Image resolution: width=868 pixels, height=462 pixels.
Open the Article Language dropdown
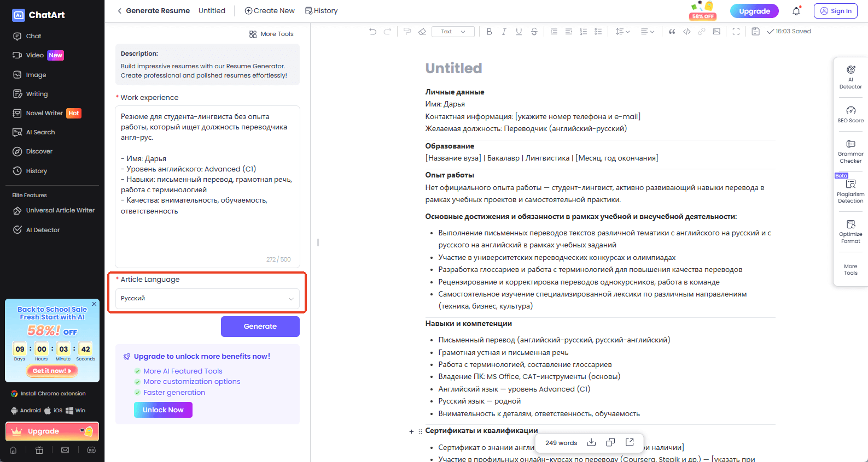(x=207, y=299)
